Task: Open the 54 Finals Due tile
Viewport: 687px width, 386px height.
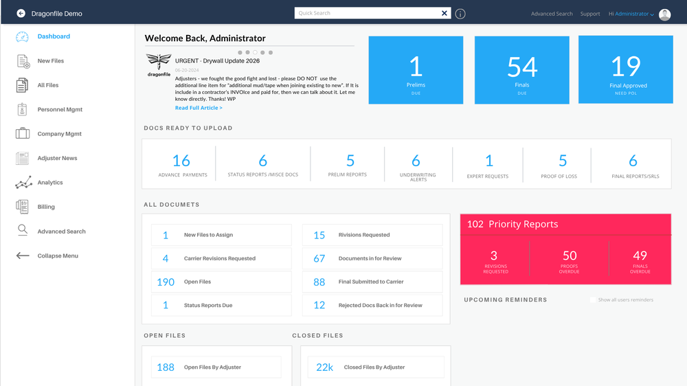Action: click(522, 70)
